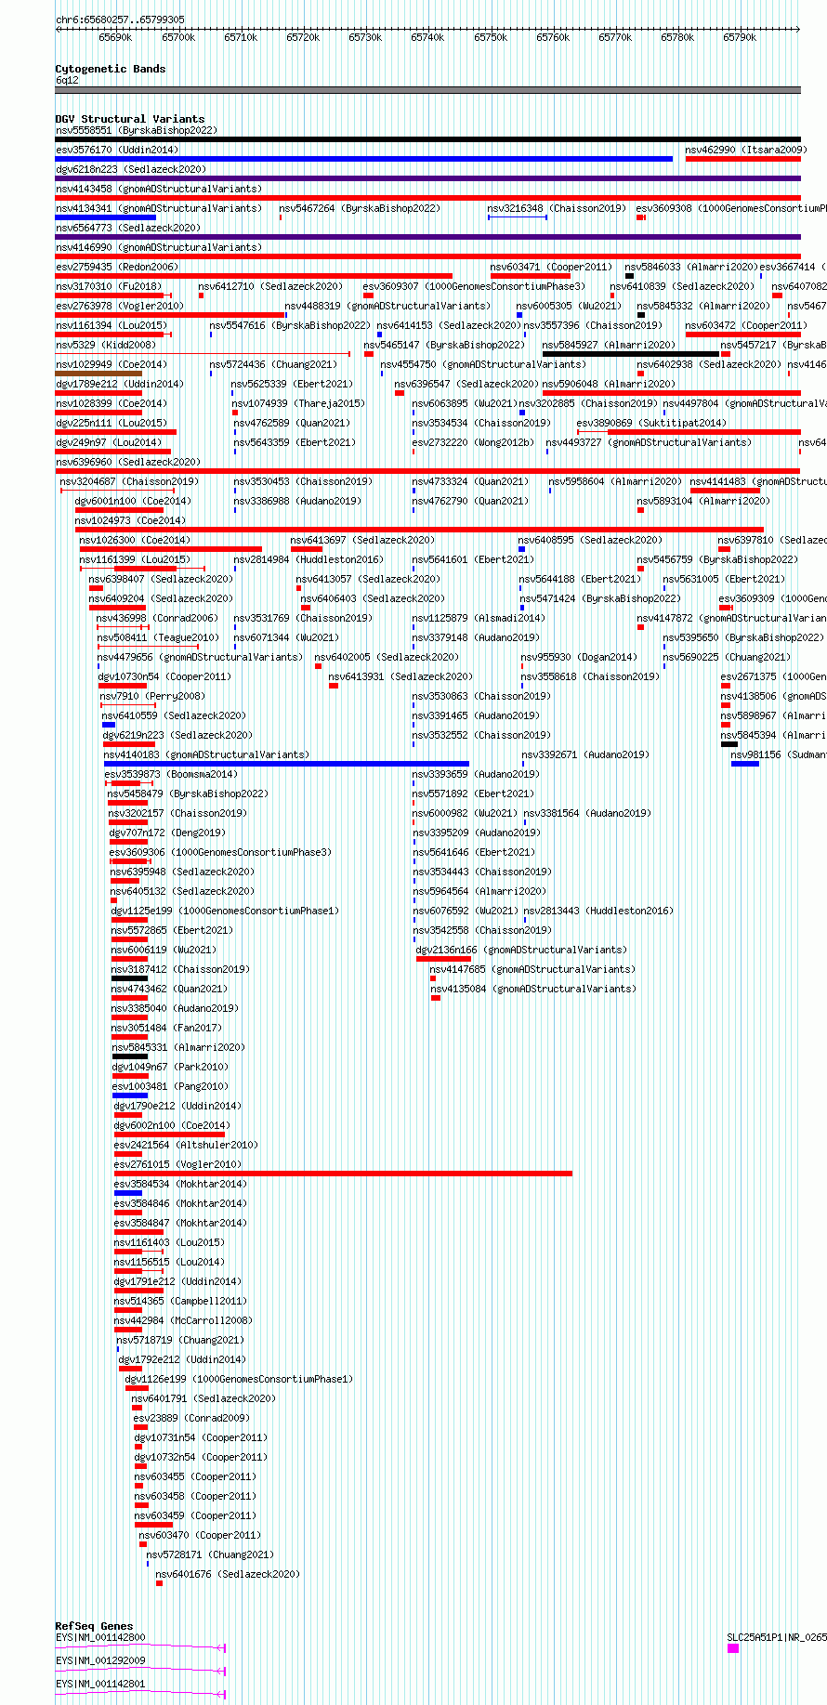Click the nsv5846033 (Almarri2020) label

(691, 267)
